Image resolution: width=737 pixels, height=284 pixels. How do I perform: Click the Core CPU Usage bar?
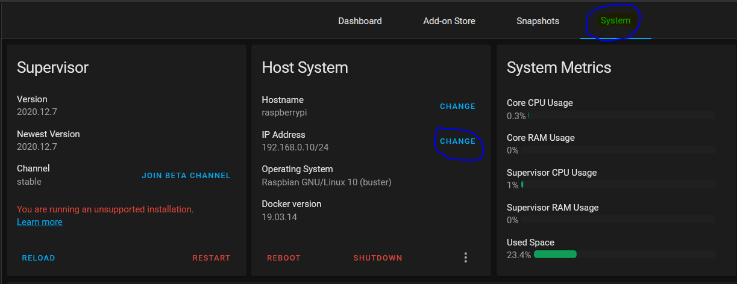tap(621, 116)
